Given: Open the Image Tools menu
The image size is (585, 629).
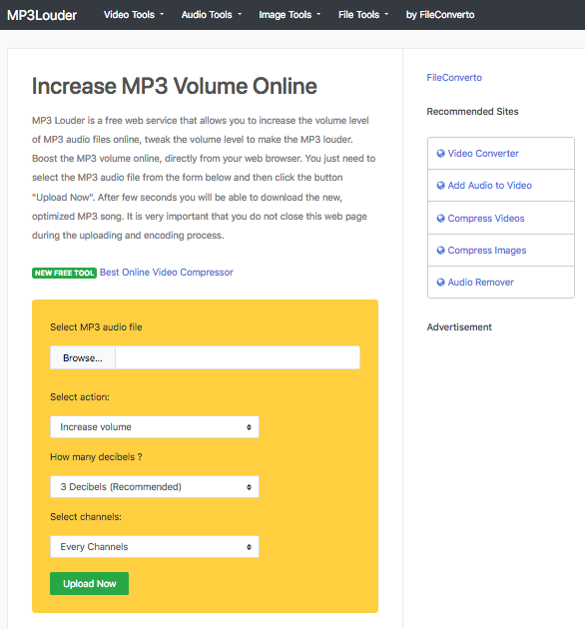Looking at the screenshot, I should (290, 15).
